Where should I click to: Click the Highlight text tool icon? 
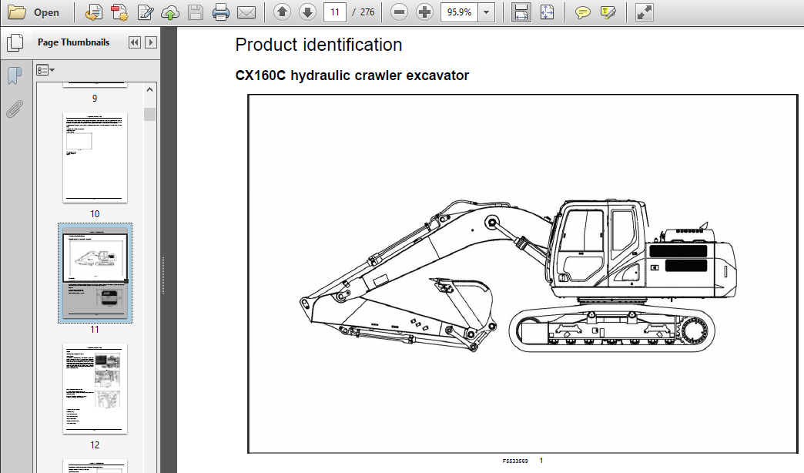(608, 12)
